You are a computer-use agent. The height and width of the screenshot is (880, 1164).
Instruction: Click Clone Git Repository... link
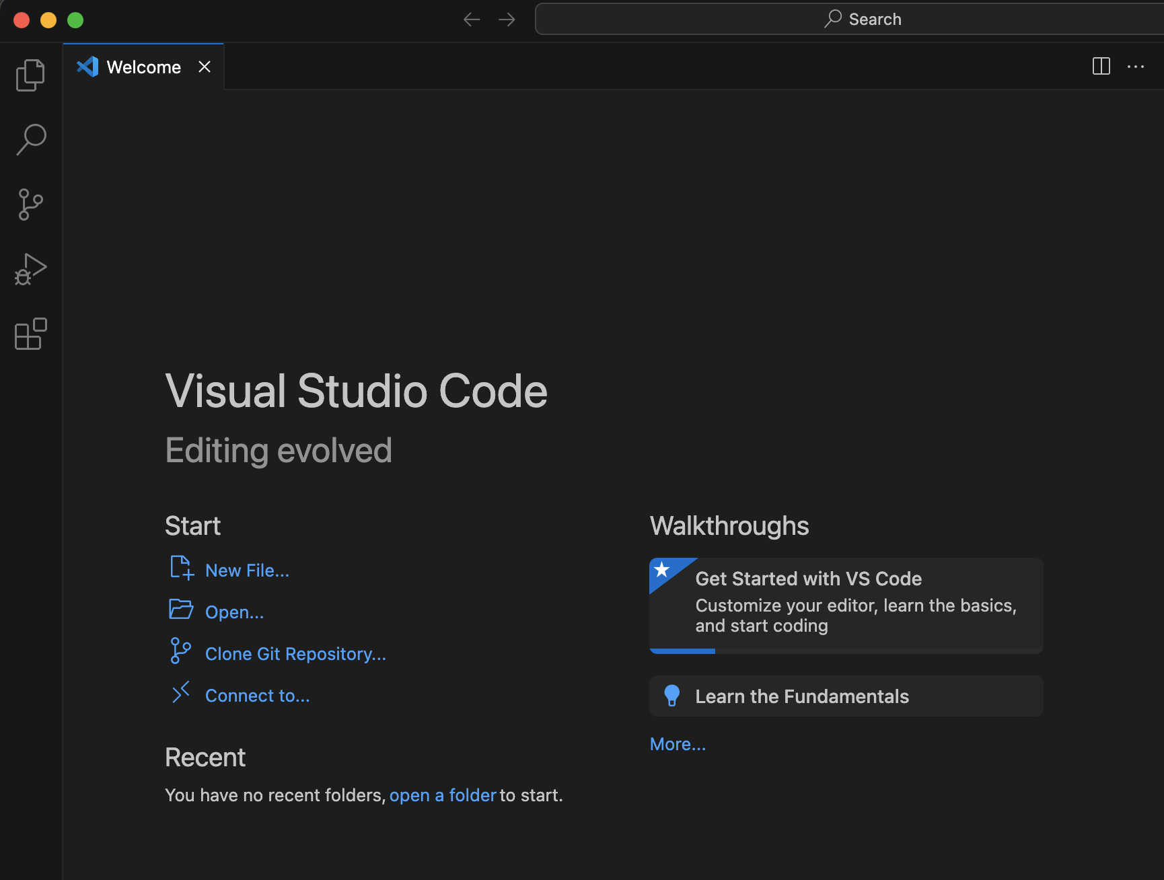point(295,654)
